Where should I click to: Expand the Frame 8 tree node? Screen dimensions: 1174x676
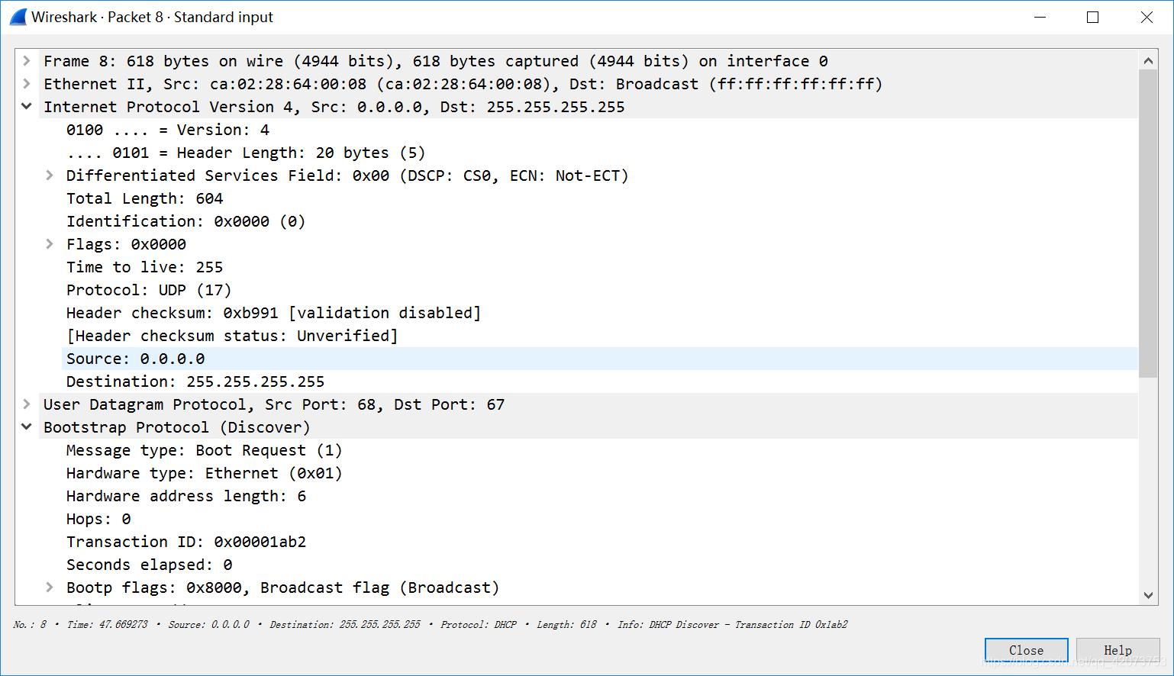click(x=27, y=61)
